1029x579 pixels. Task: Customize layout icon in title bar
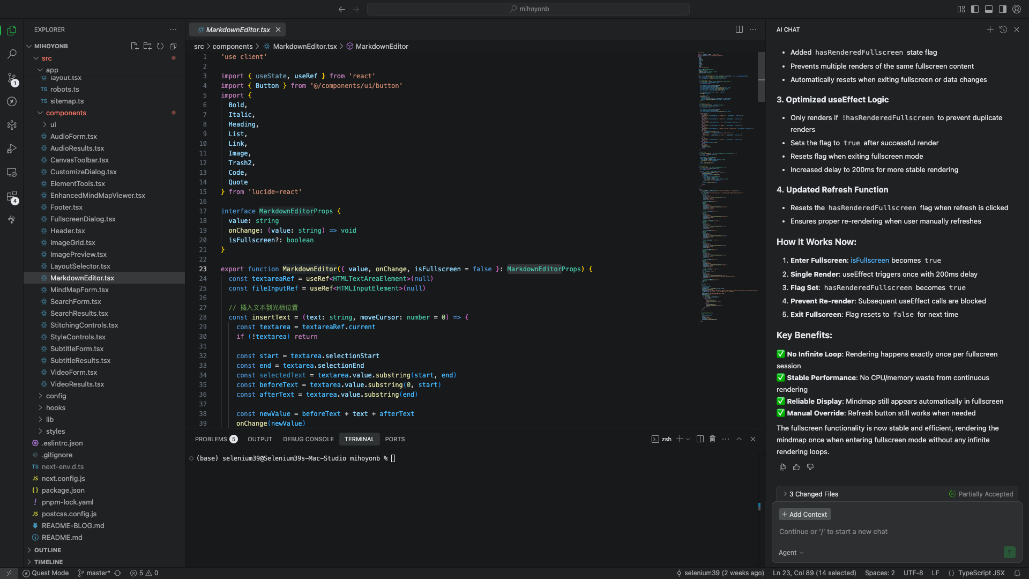tap(961, 9)
